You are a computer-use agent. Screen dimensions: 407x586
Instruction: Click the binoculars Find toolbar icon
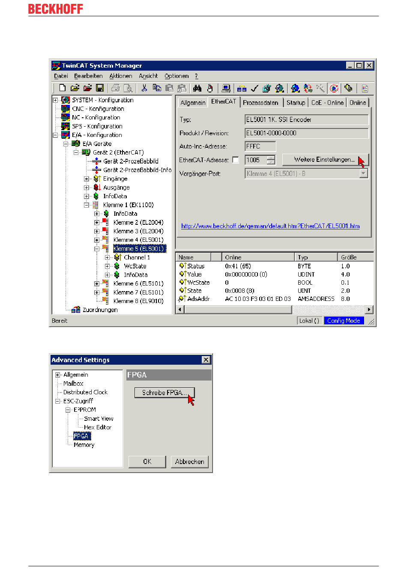coord(197,88)
